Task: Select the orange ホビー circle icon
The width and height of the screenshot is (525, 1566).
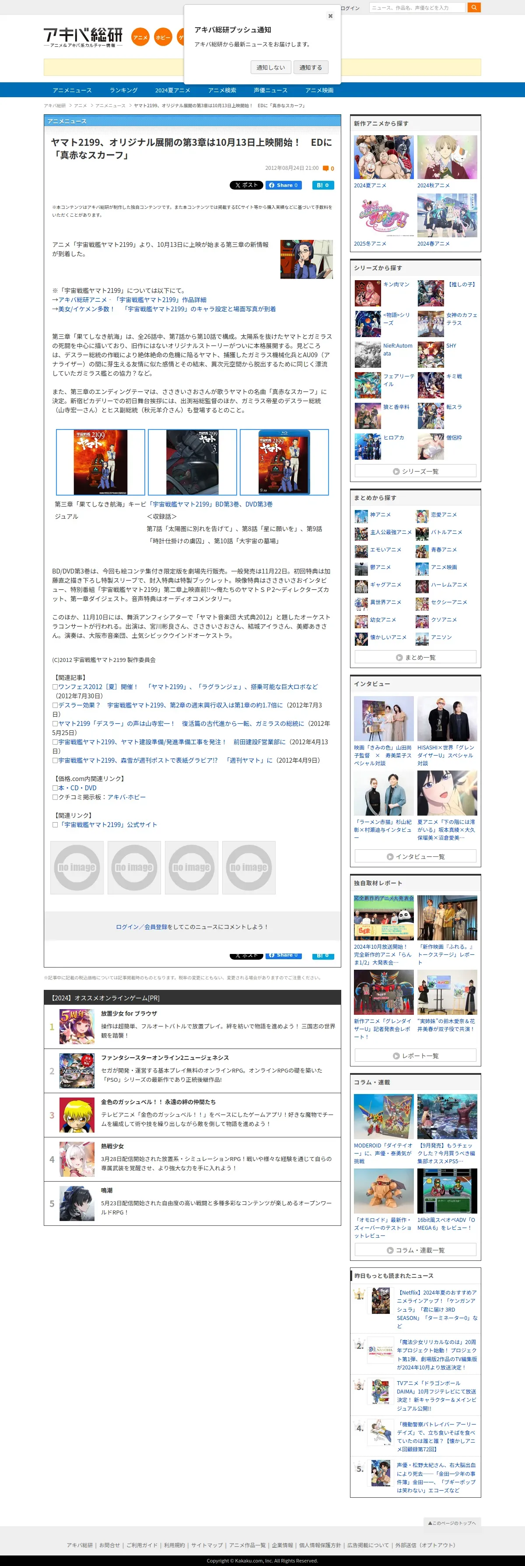Action: click(x=163, y=37)
